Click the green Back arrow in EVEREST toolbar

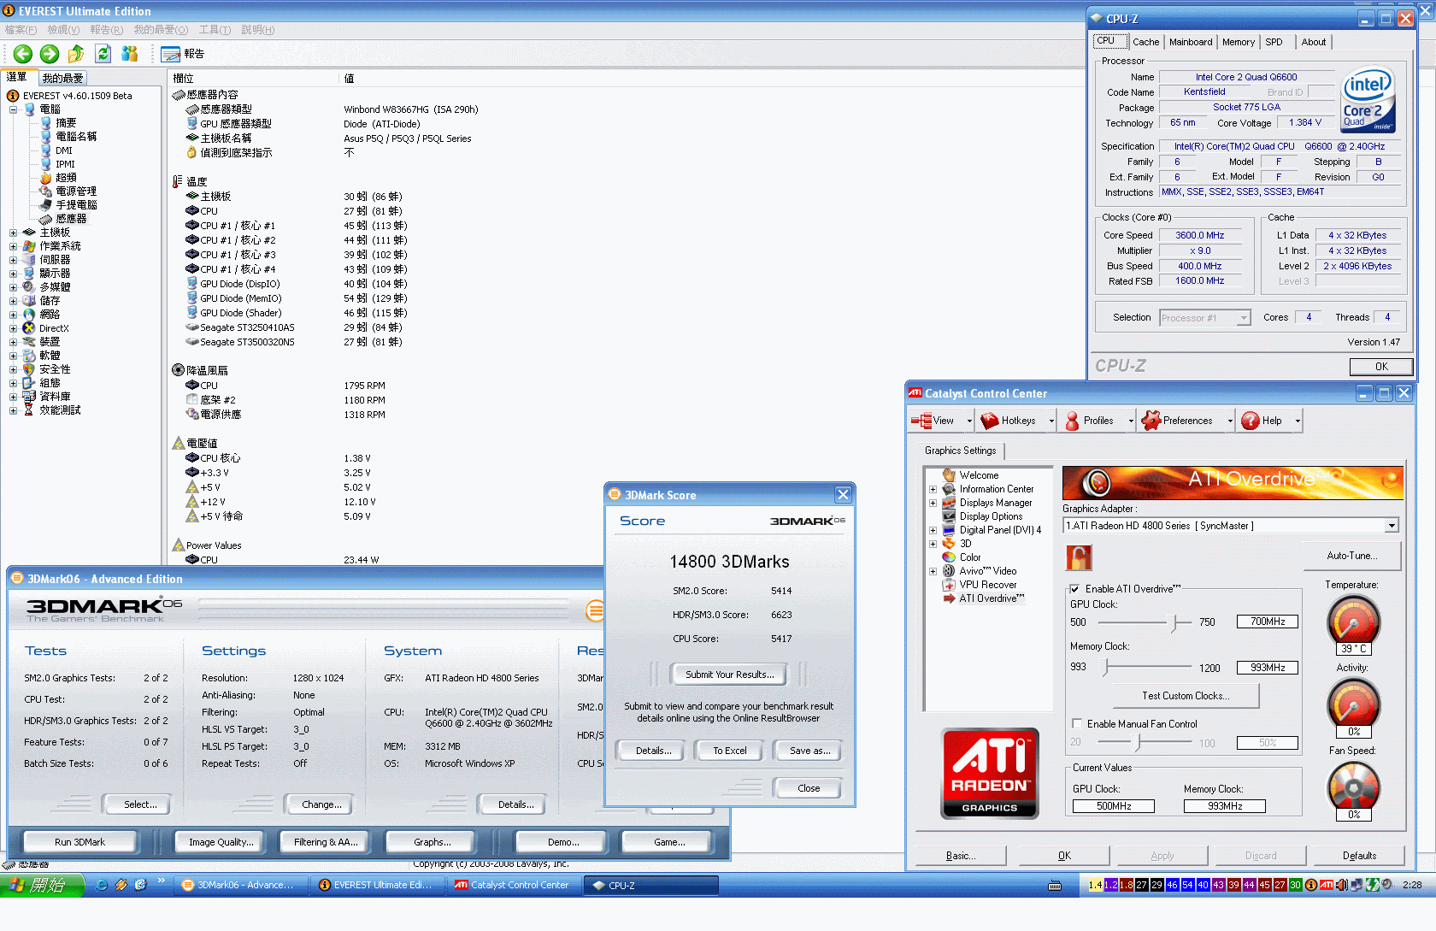point(23,54)
